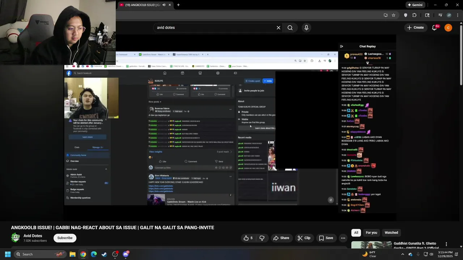Start voice search with microphone icon

pyautogui.click(x=306, y=27)
